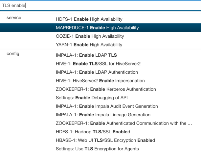
Task: Open ZOOKEEPER-1 Enable Kerberos Authentication config
Action: click(x=106, y=89)
